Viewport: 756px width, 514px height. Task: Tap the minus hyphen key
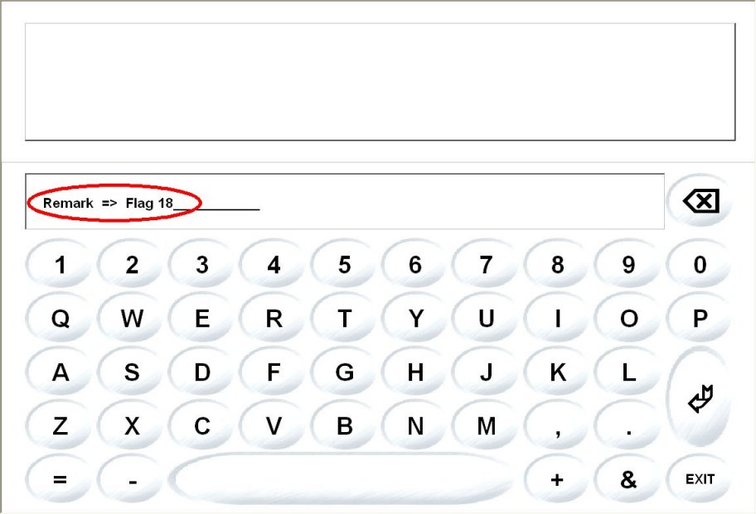pos(131,479)
